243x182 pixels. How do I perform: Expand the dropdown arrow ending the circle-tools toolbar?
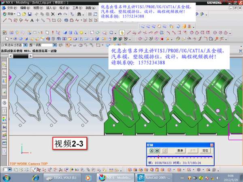pyautogui.click(x=230, y=33)
